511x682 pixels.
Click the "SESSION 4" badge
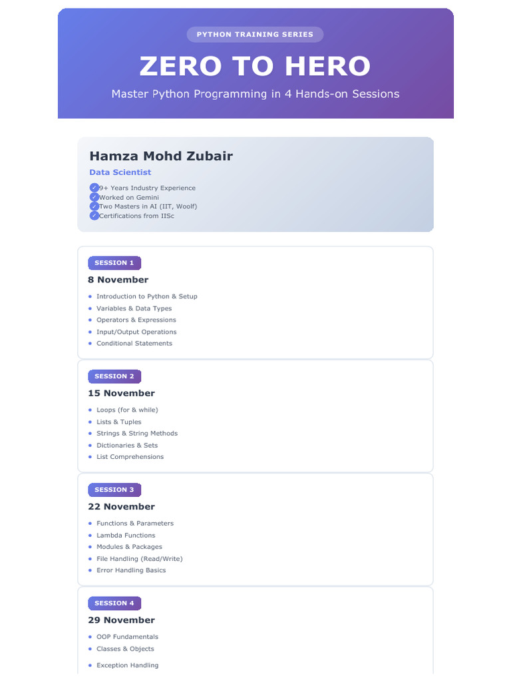[x=114, y=603]
